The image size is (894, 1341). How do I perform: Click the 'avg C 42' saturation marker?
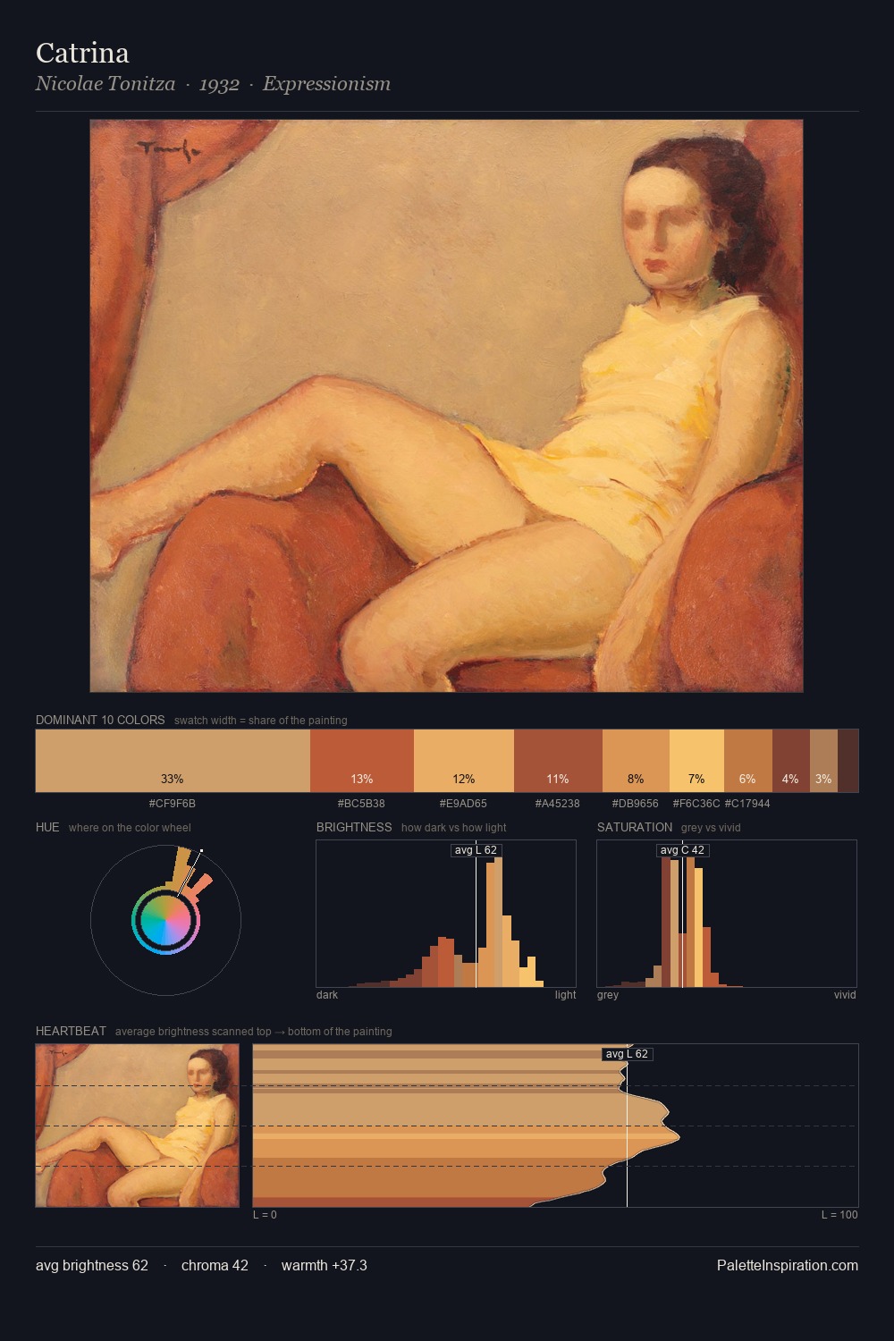682,849
